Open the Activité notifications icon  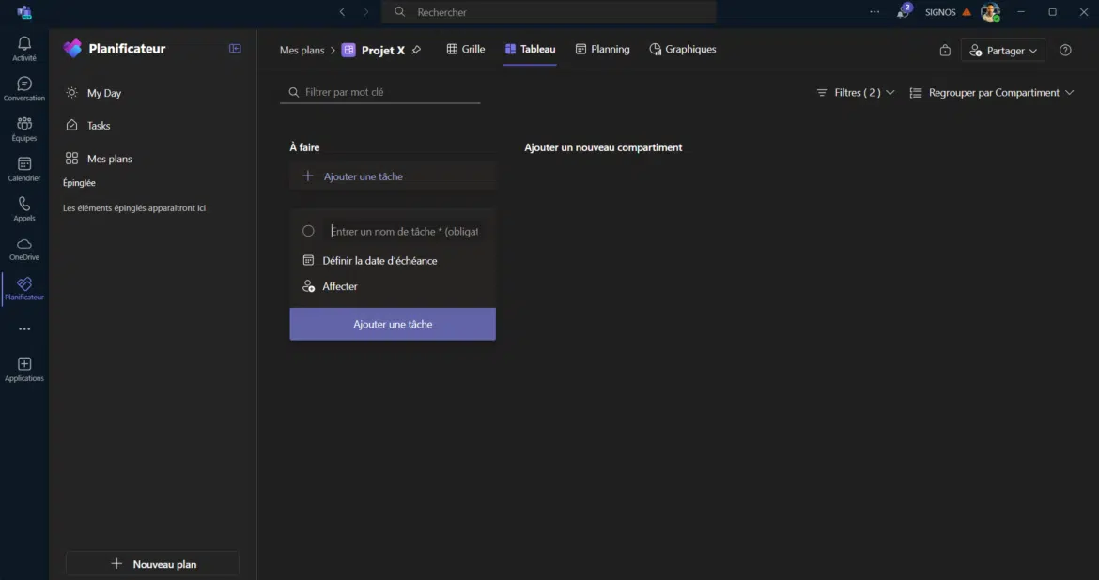(x=24, y=48)
